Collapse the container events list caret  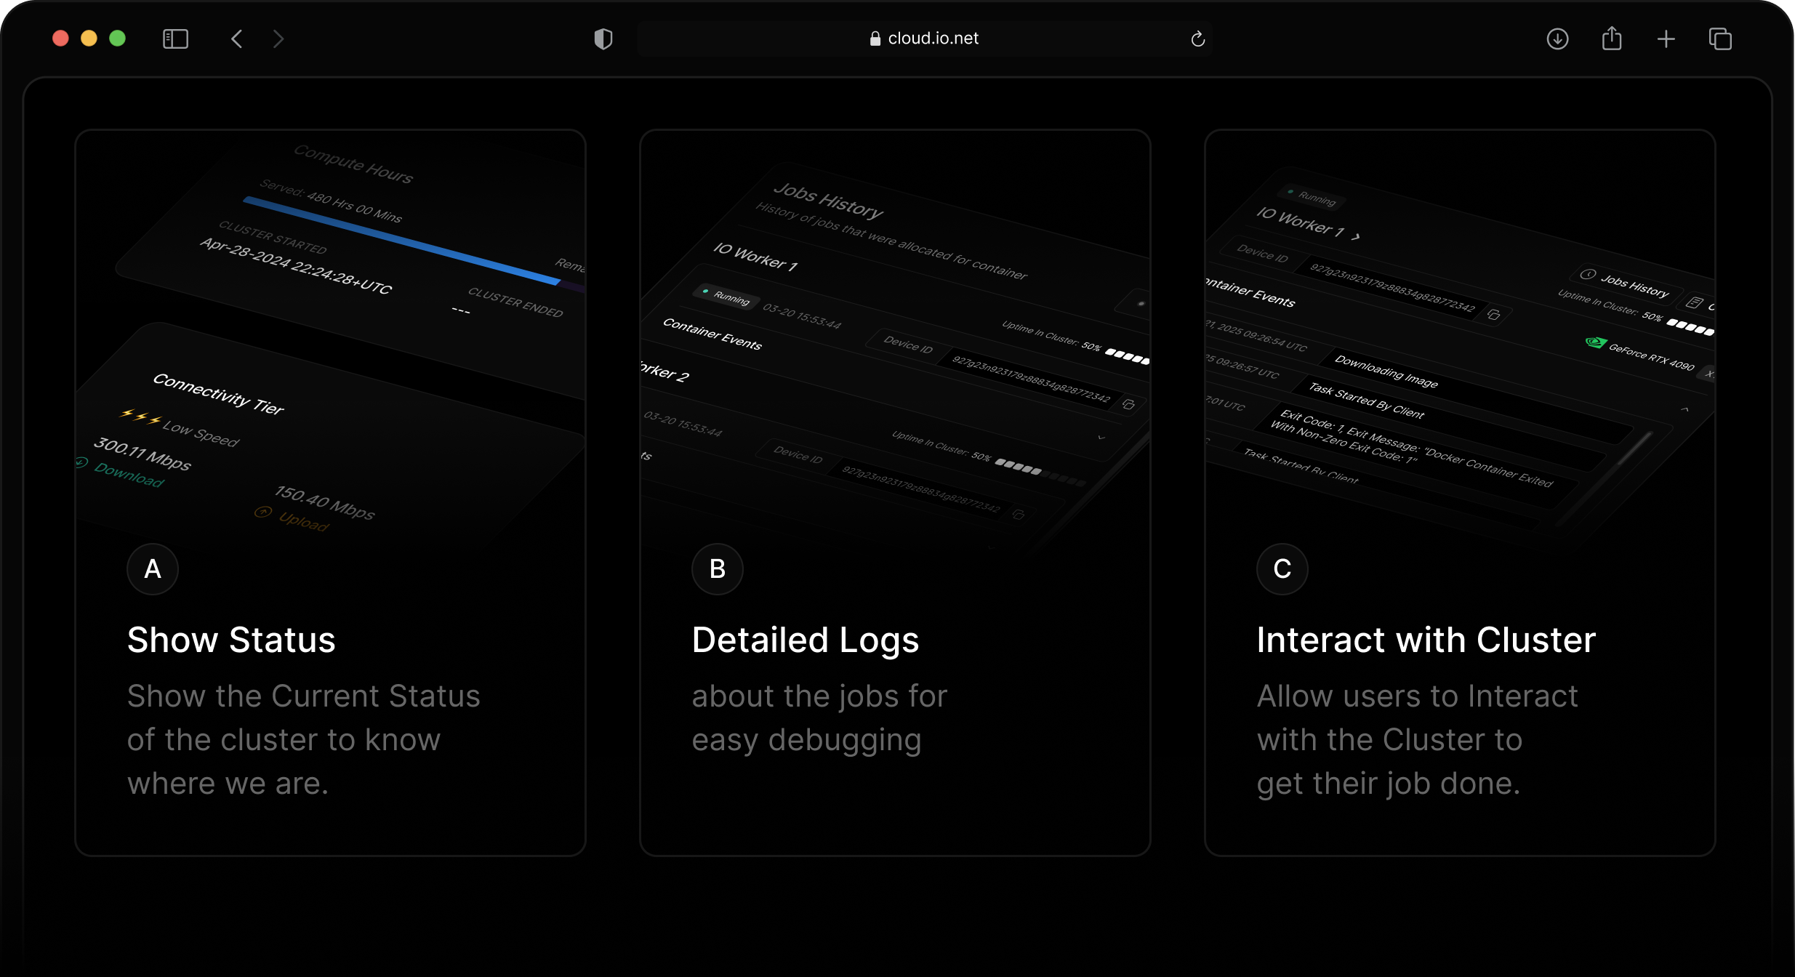tap(1684, 410)
